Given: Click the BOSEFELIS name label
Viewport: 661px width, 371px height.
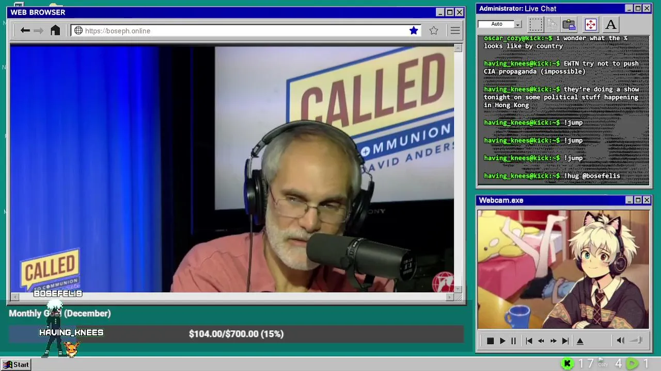Looking at the screenshot, I should [x=58, y=294].
